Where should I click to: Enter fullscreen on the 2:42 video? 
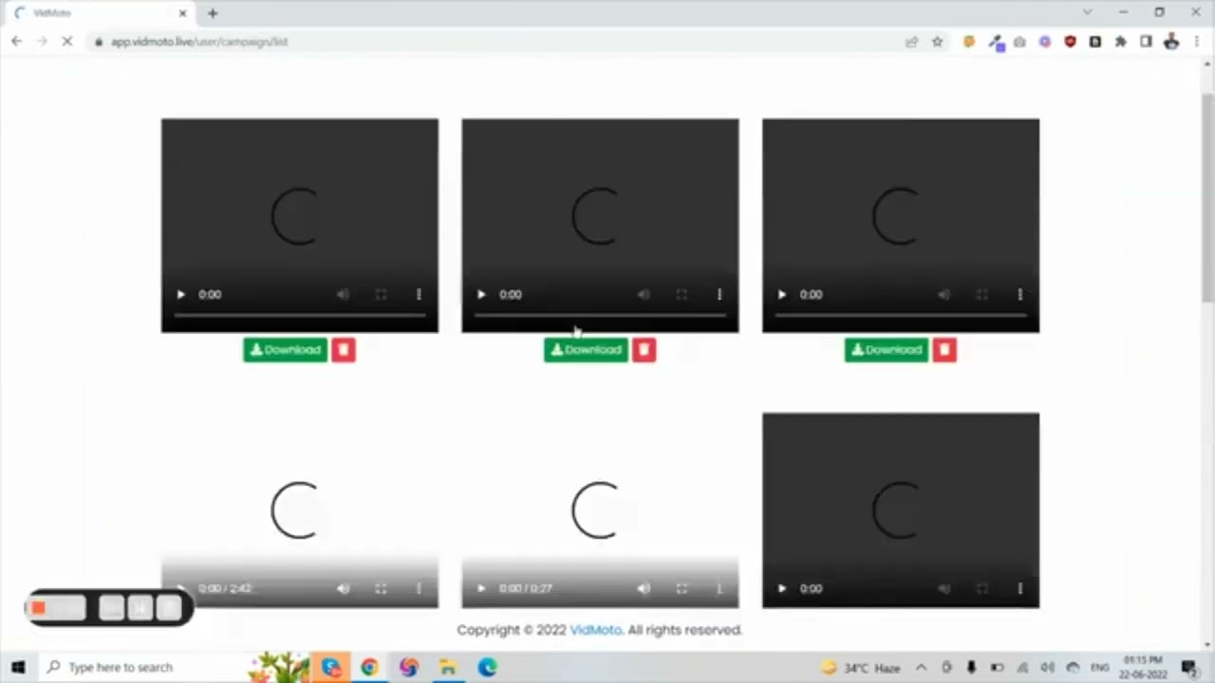pyautogui.click(x=381, y=588)
